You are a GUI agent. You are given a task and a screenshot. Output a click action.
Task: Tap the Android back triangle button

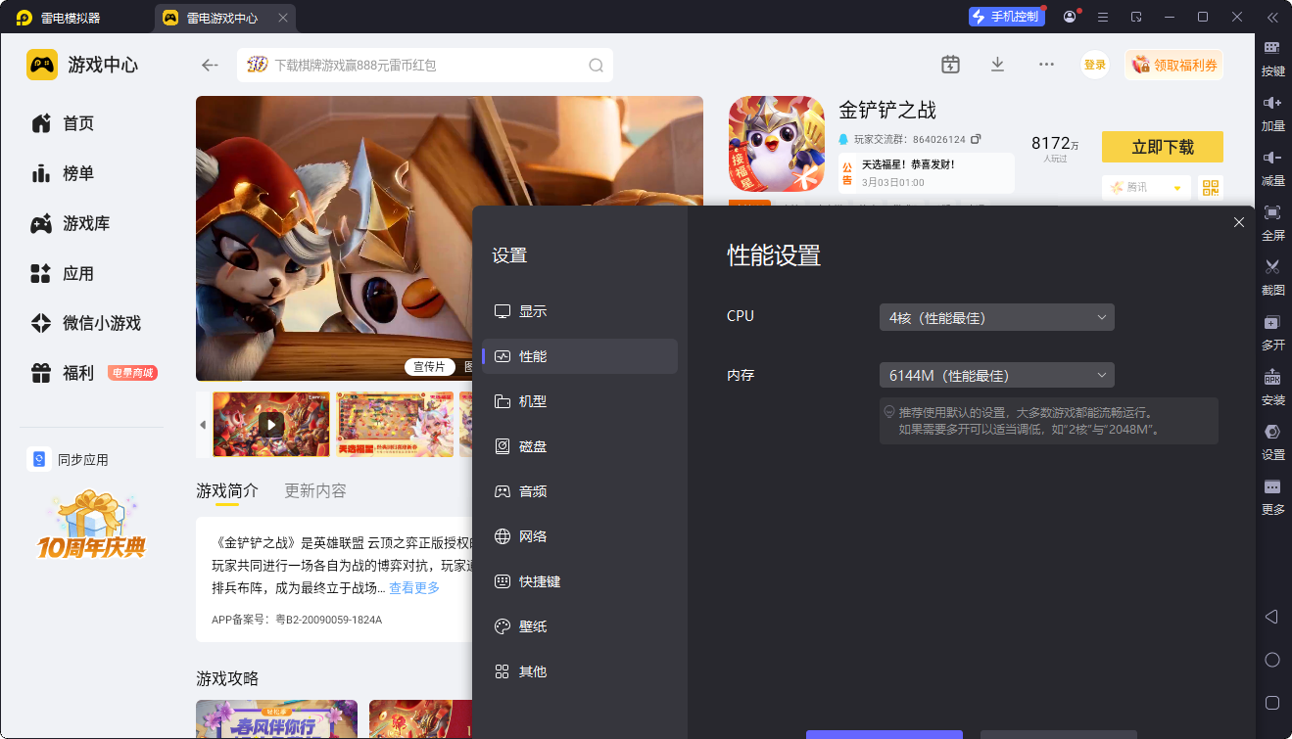coord(1271,617)
